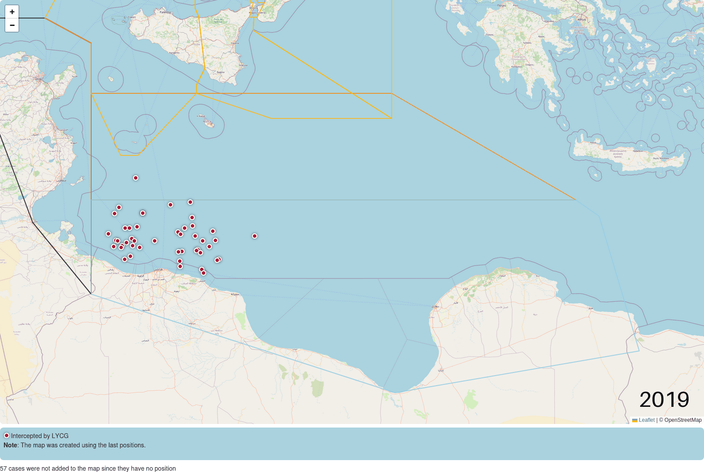Click the "Intercepted by LYCG" legend label
The width and height of the screenshot is (704, 472).
coord(40,436)
